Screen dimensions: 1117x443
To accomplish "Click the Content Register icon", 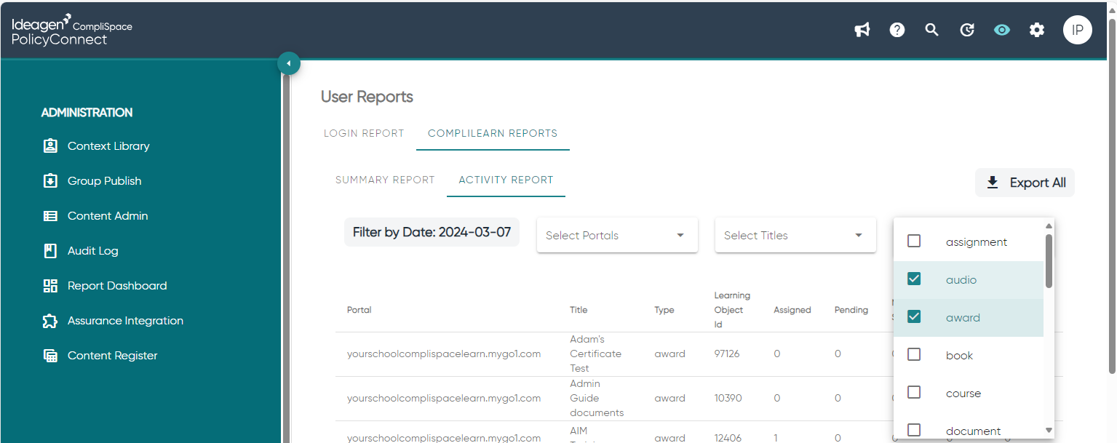I will (x=50, y=355).
